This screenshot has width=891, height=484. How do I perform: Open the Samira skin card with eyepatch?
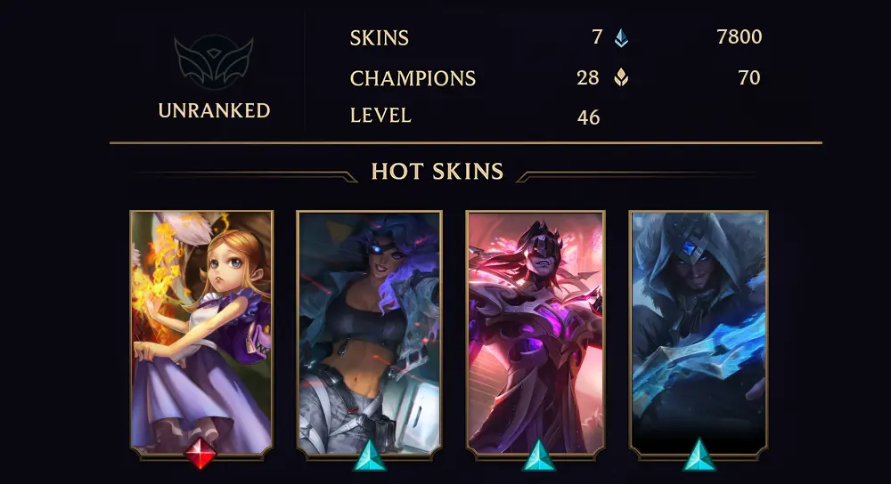coord(370,334)
